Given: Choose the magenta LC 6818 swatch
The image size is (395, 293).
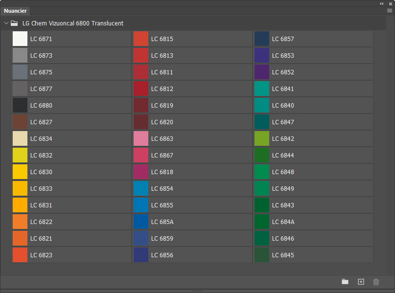Looking at the screenshot, I should [x=141, y=172].
